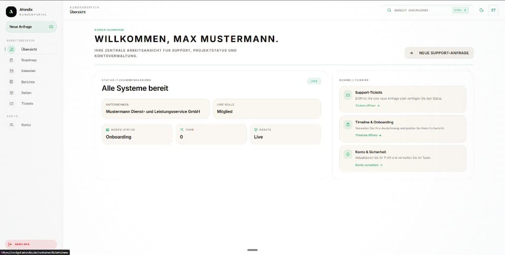This screenshot has width=505, height=255.
Task: Click the Kalender calendar icon
Action: point(12,71)
